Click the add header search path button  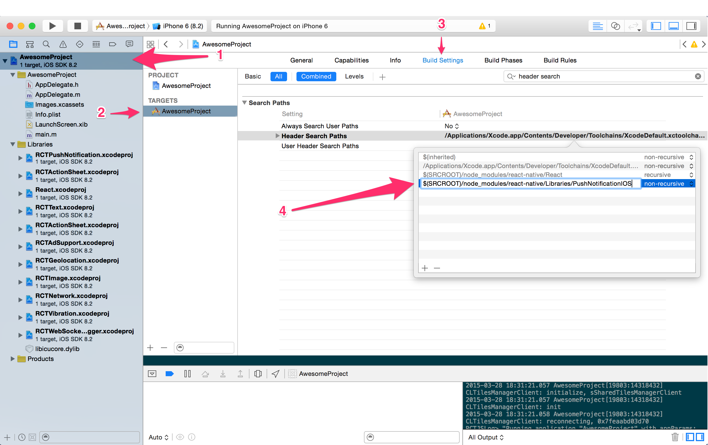click(x=425, y=267)
